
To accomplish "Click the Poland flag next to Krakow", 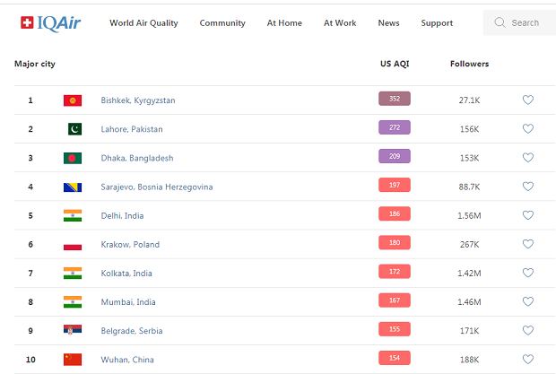I will pyautogui.click(x=73, y=244).
